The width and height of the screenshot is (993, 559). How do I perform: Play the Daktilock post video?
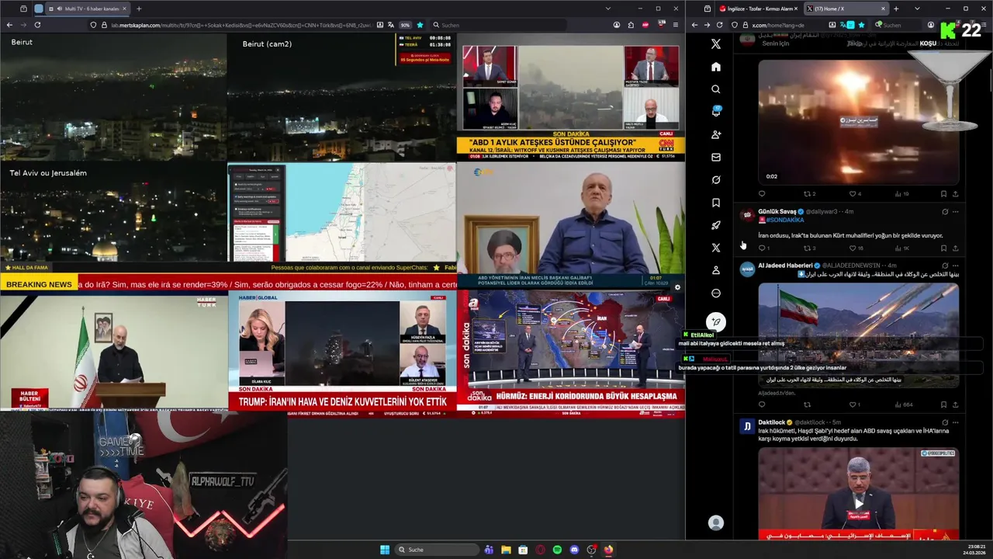[858, 503]
